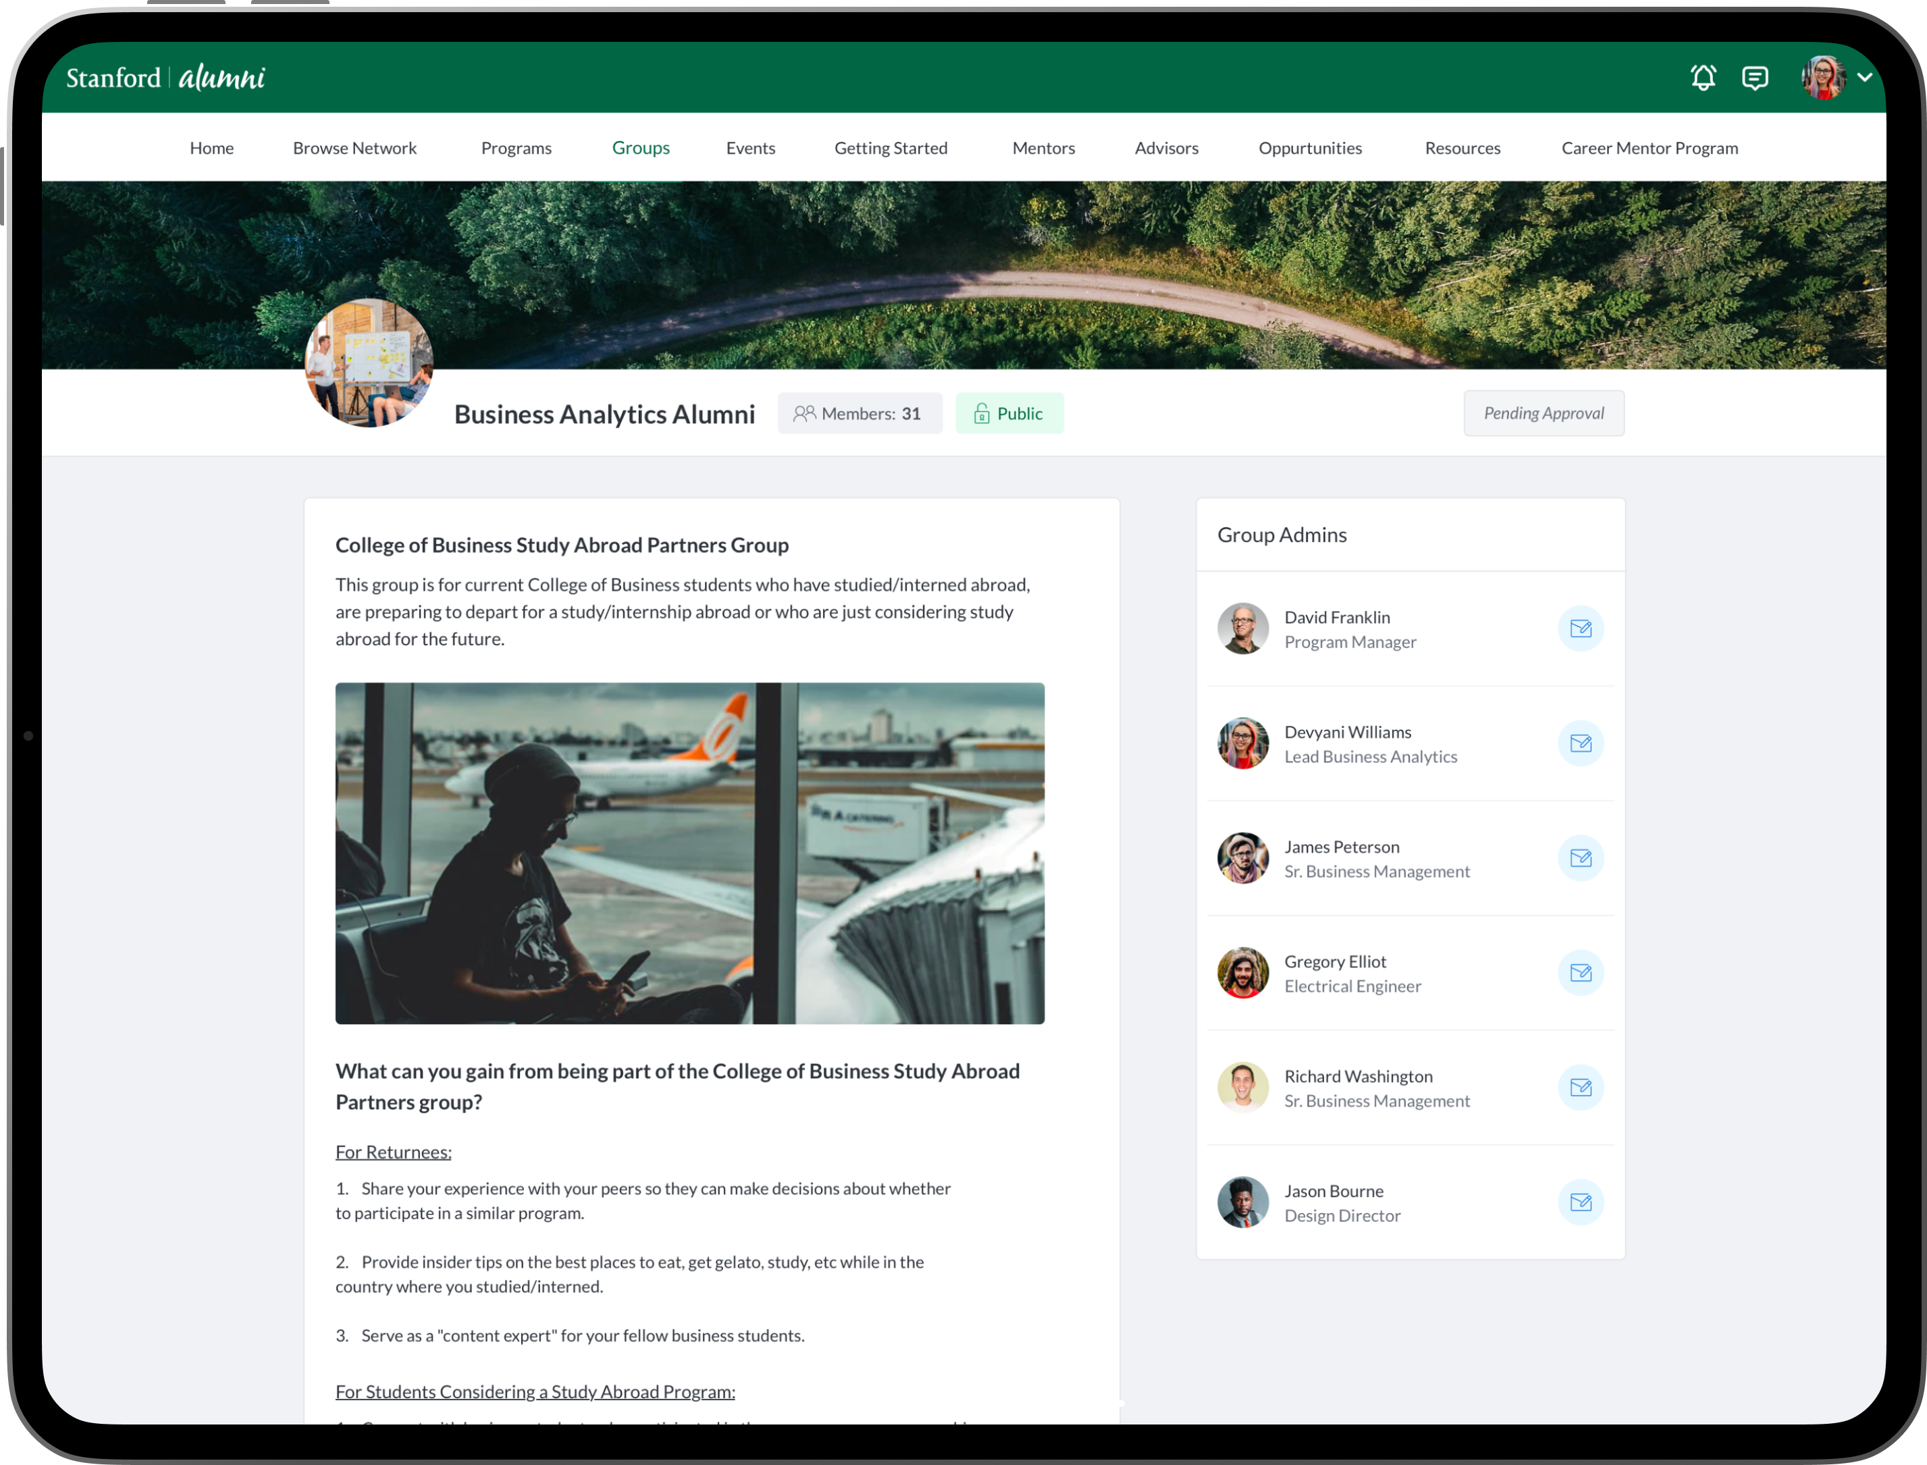Click the Public group status badge
Viewport: 1927px width, 1465px height.
1009,413
